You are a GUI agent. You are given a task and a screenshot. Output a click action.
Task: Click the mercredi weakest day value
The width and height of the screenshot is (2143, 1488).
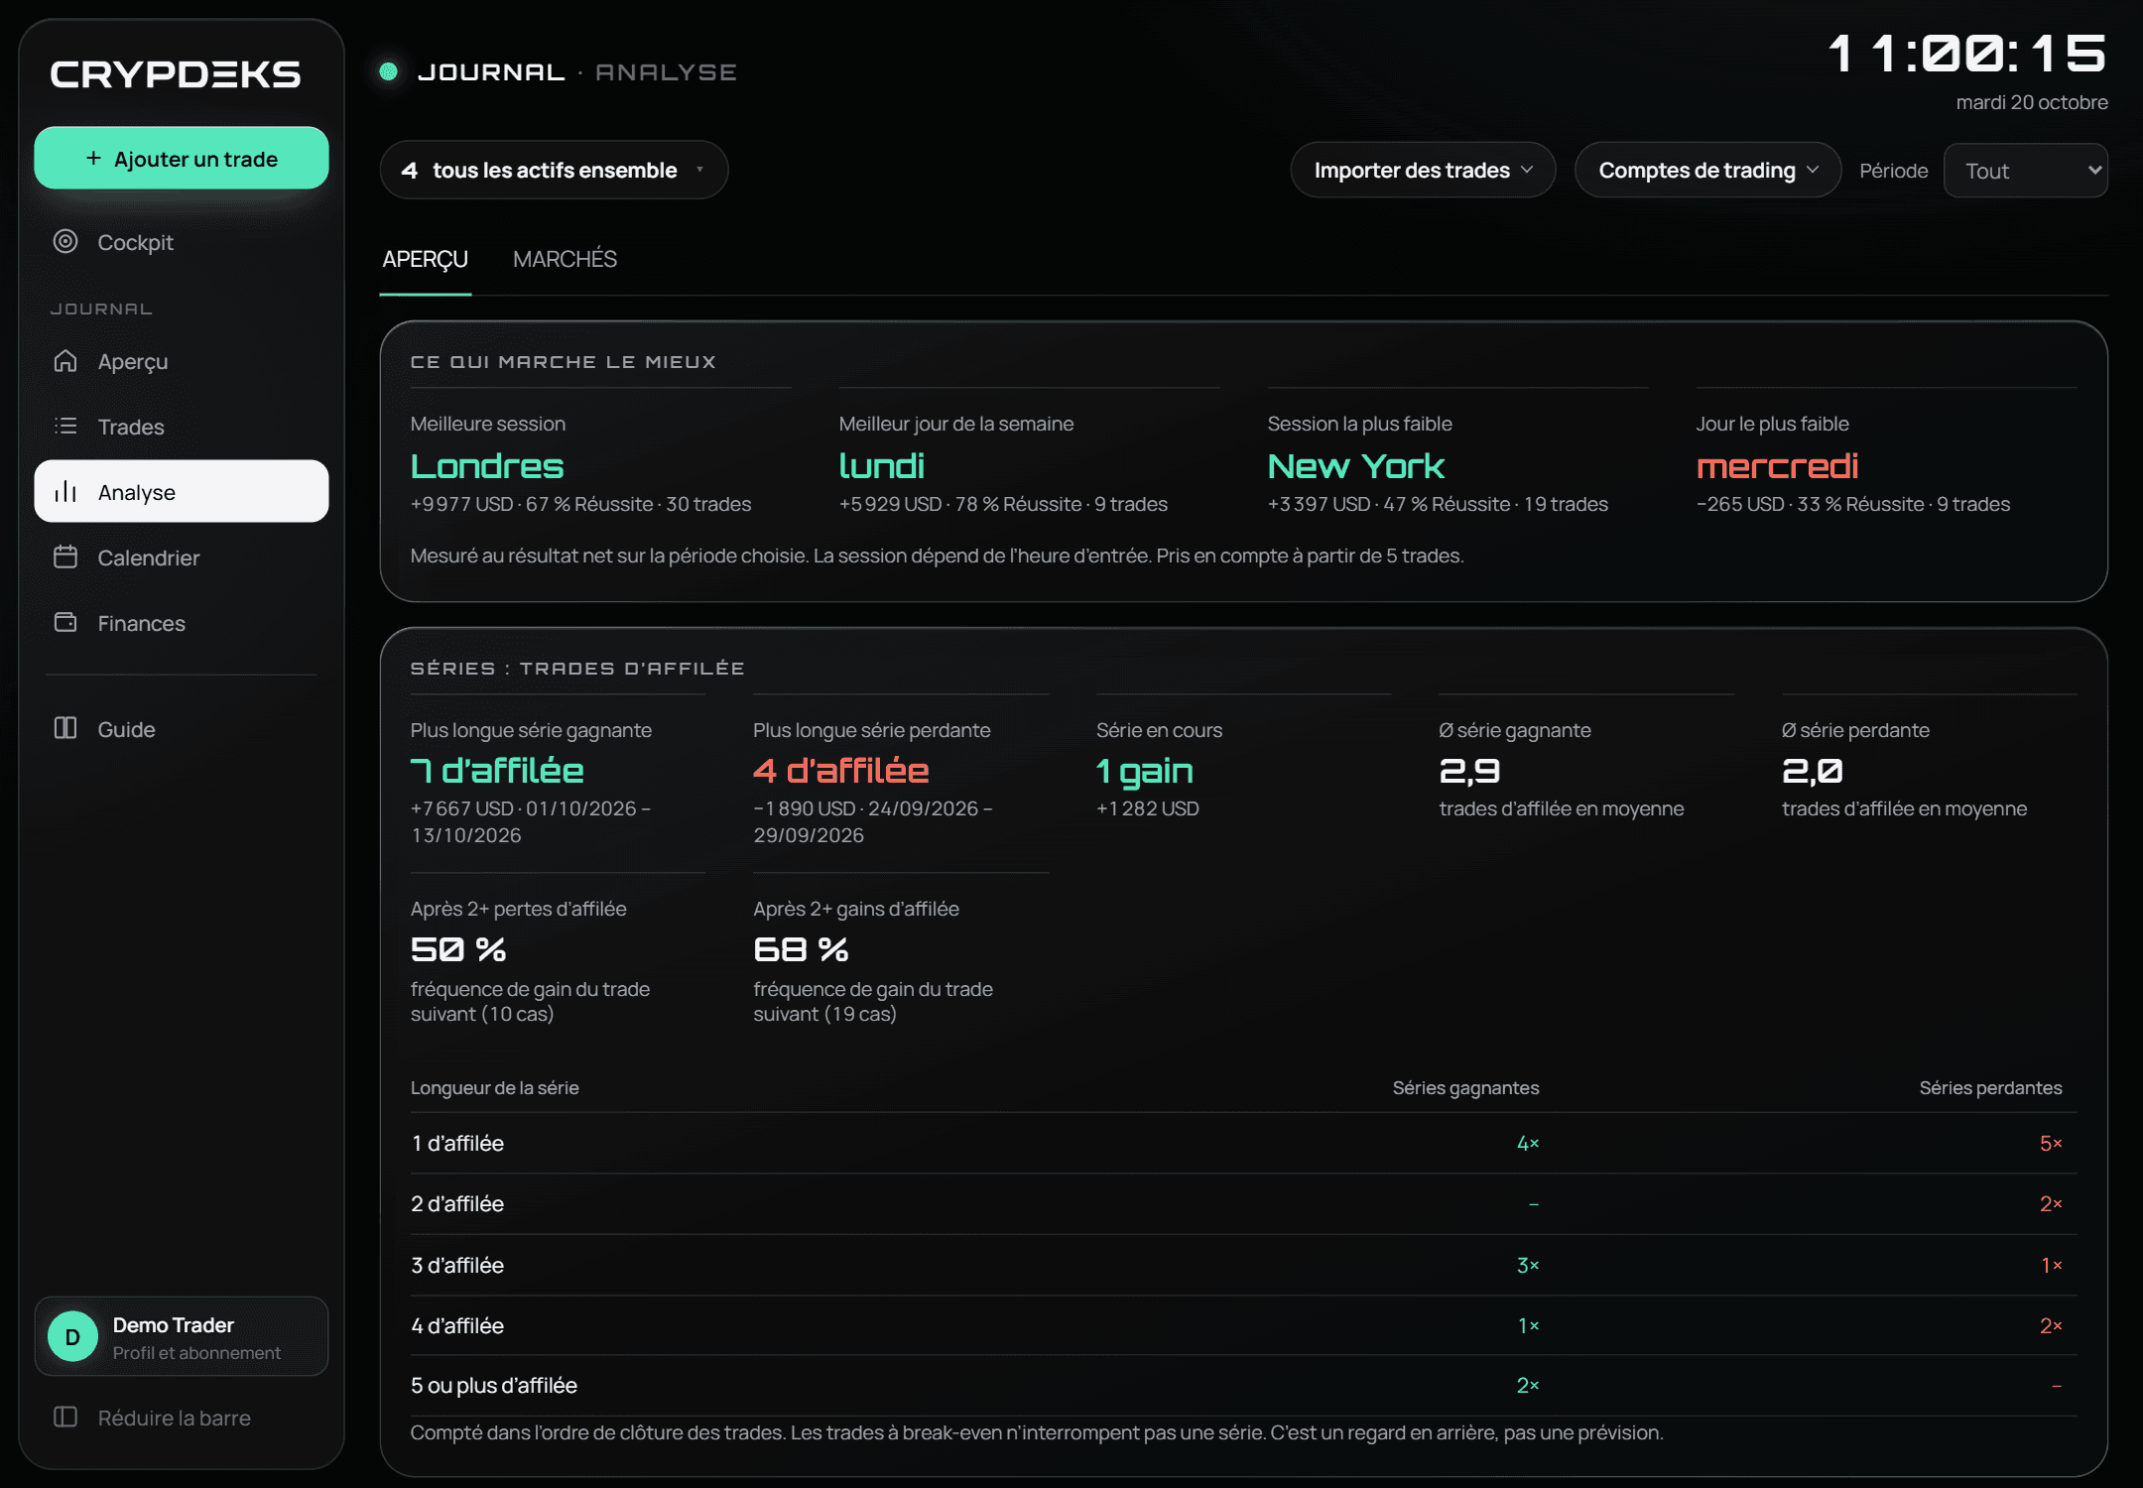tap(1777, 466)
